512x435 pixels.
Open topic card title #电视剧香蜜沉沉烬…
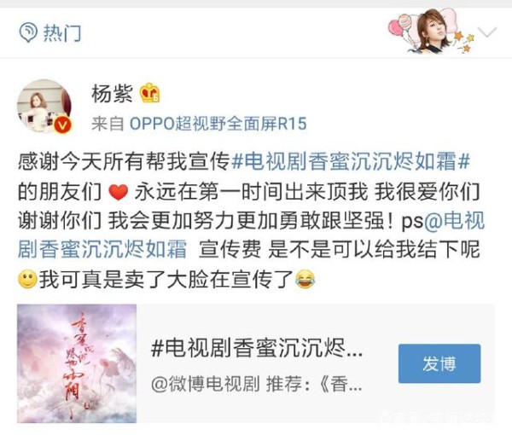pyautogui.click(x=257, y=348)
